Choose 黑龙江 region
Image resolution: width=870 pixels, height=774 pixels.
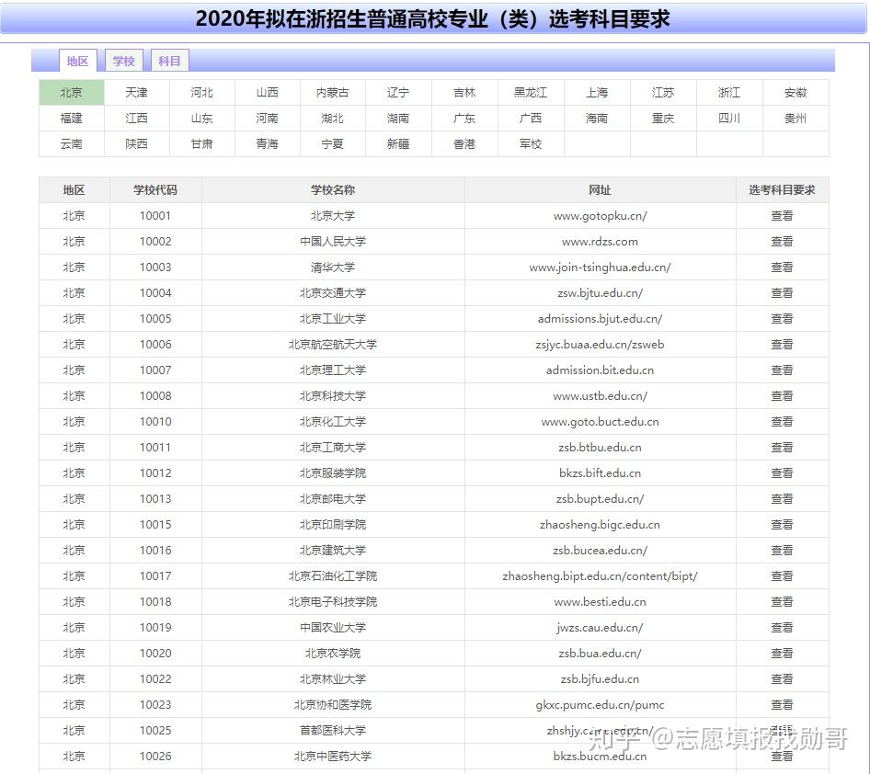(x=531, y=93)
